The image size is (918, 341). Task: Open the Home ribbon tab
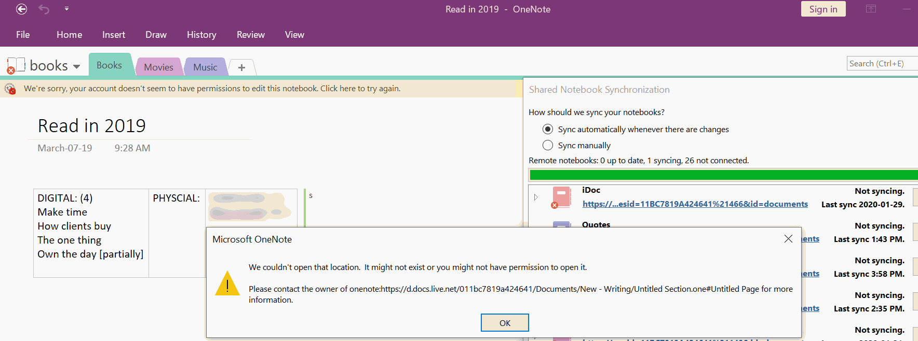[70, 35]
